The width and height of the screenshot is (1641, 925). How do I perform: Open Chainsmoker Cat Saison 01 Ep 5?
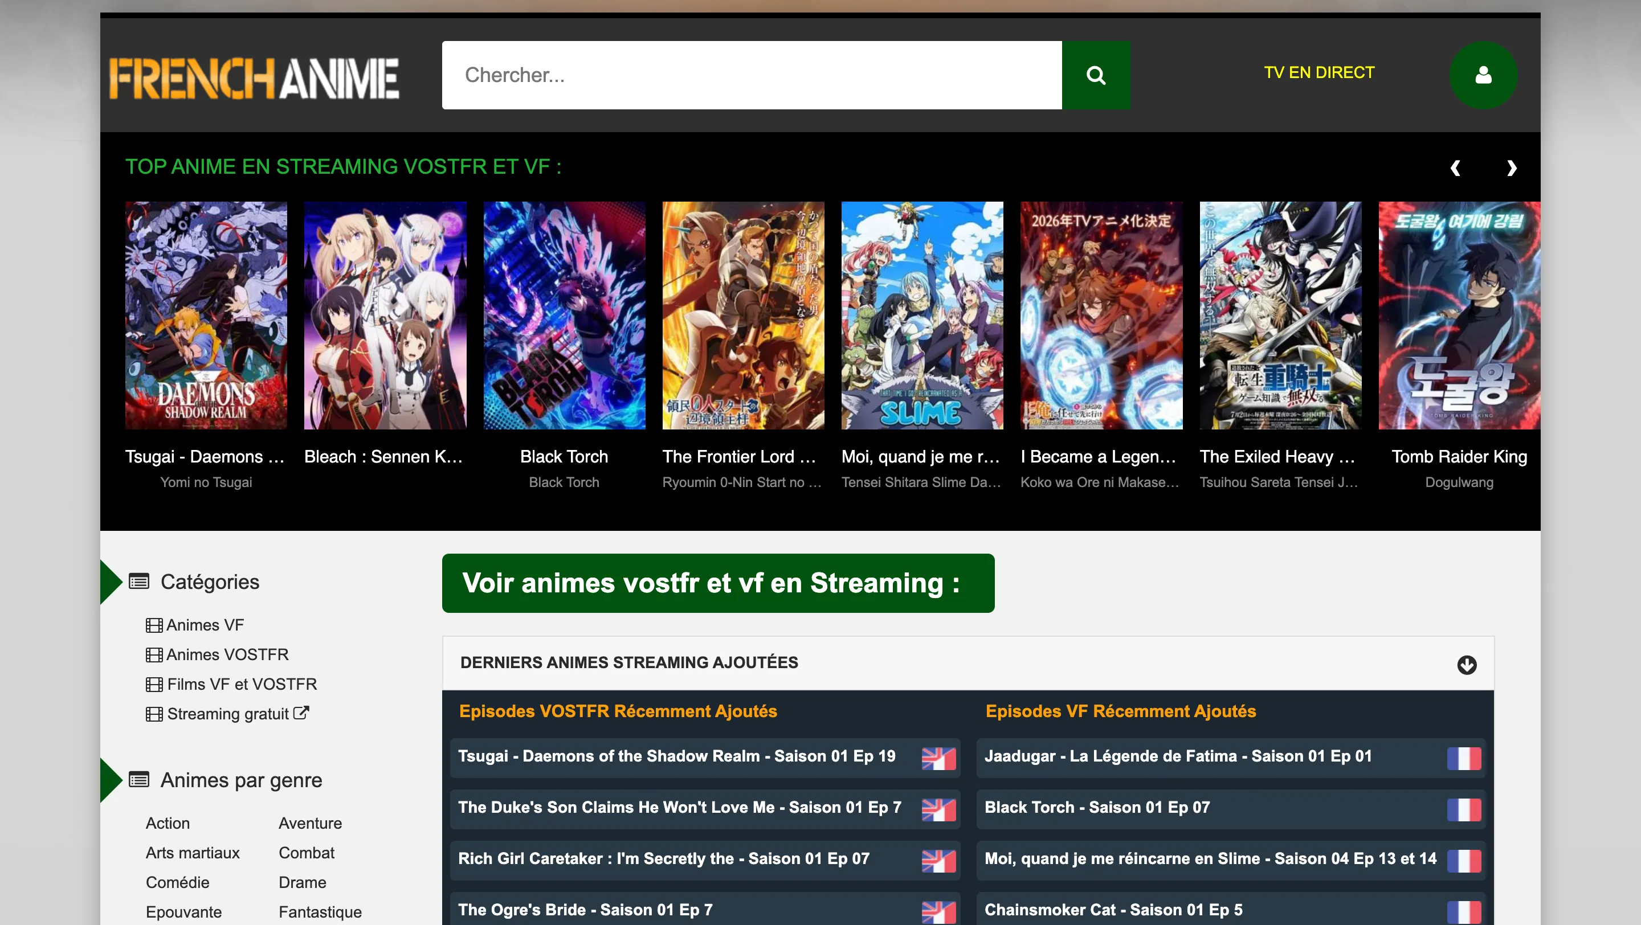point(1231,909)
